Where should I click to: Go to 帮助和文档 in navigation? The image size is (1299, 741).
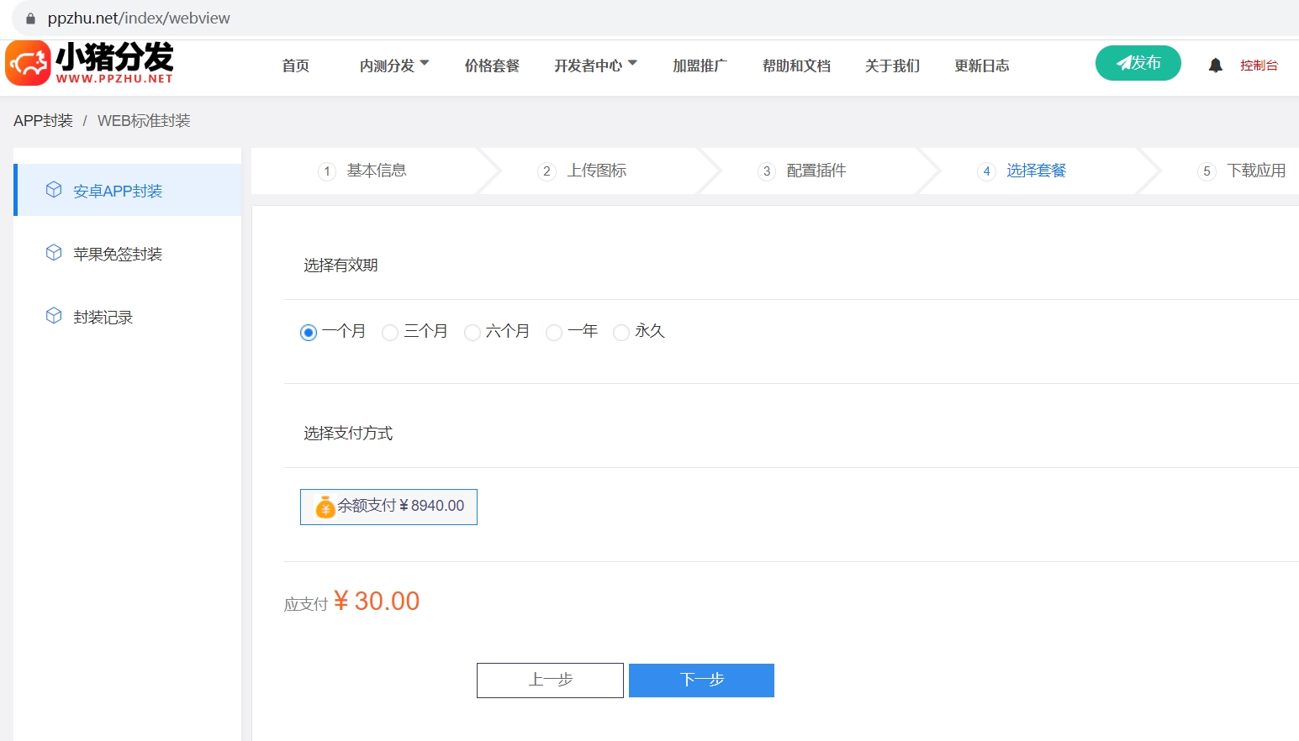(796, 66)
